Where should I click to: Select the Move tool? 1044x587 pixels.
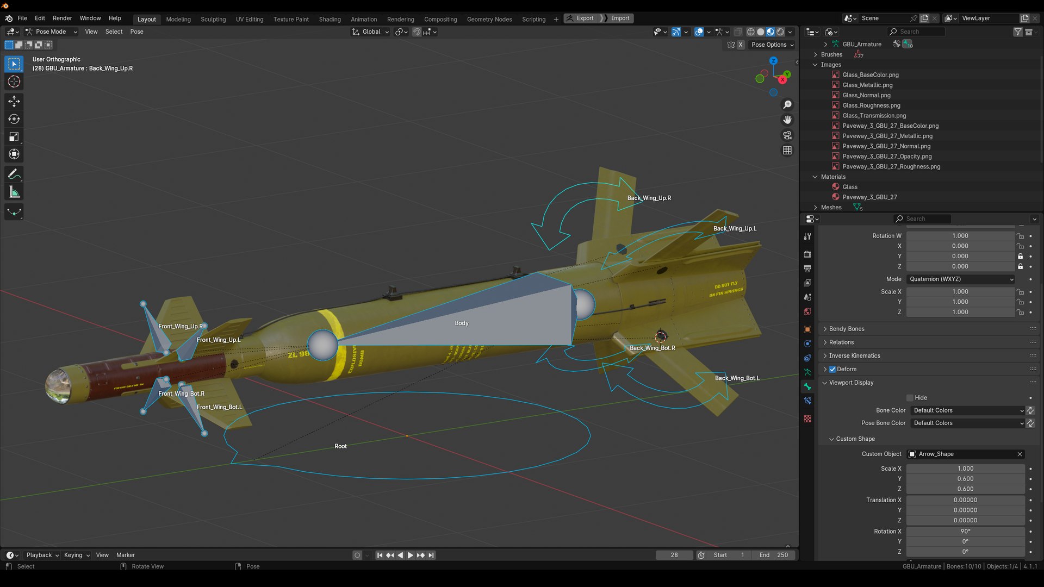[x=14, y=101]
